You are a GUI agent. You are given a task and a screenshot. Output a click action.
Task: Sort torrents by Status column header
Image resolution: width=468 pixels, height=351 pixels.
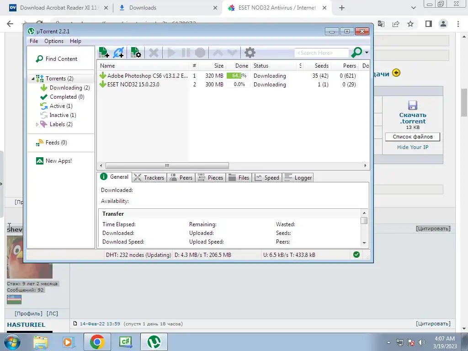click(274, 66)
